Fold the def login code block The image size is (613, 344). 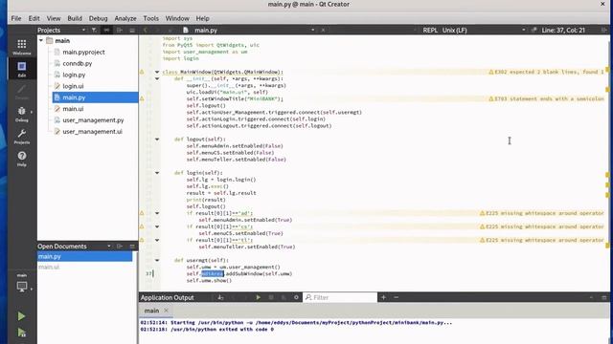(157, 173)
